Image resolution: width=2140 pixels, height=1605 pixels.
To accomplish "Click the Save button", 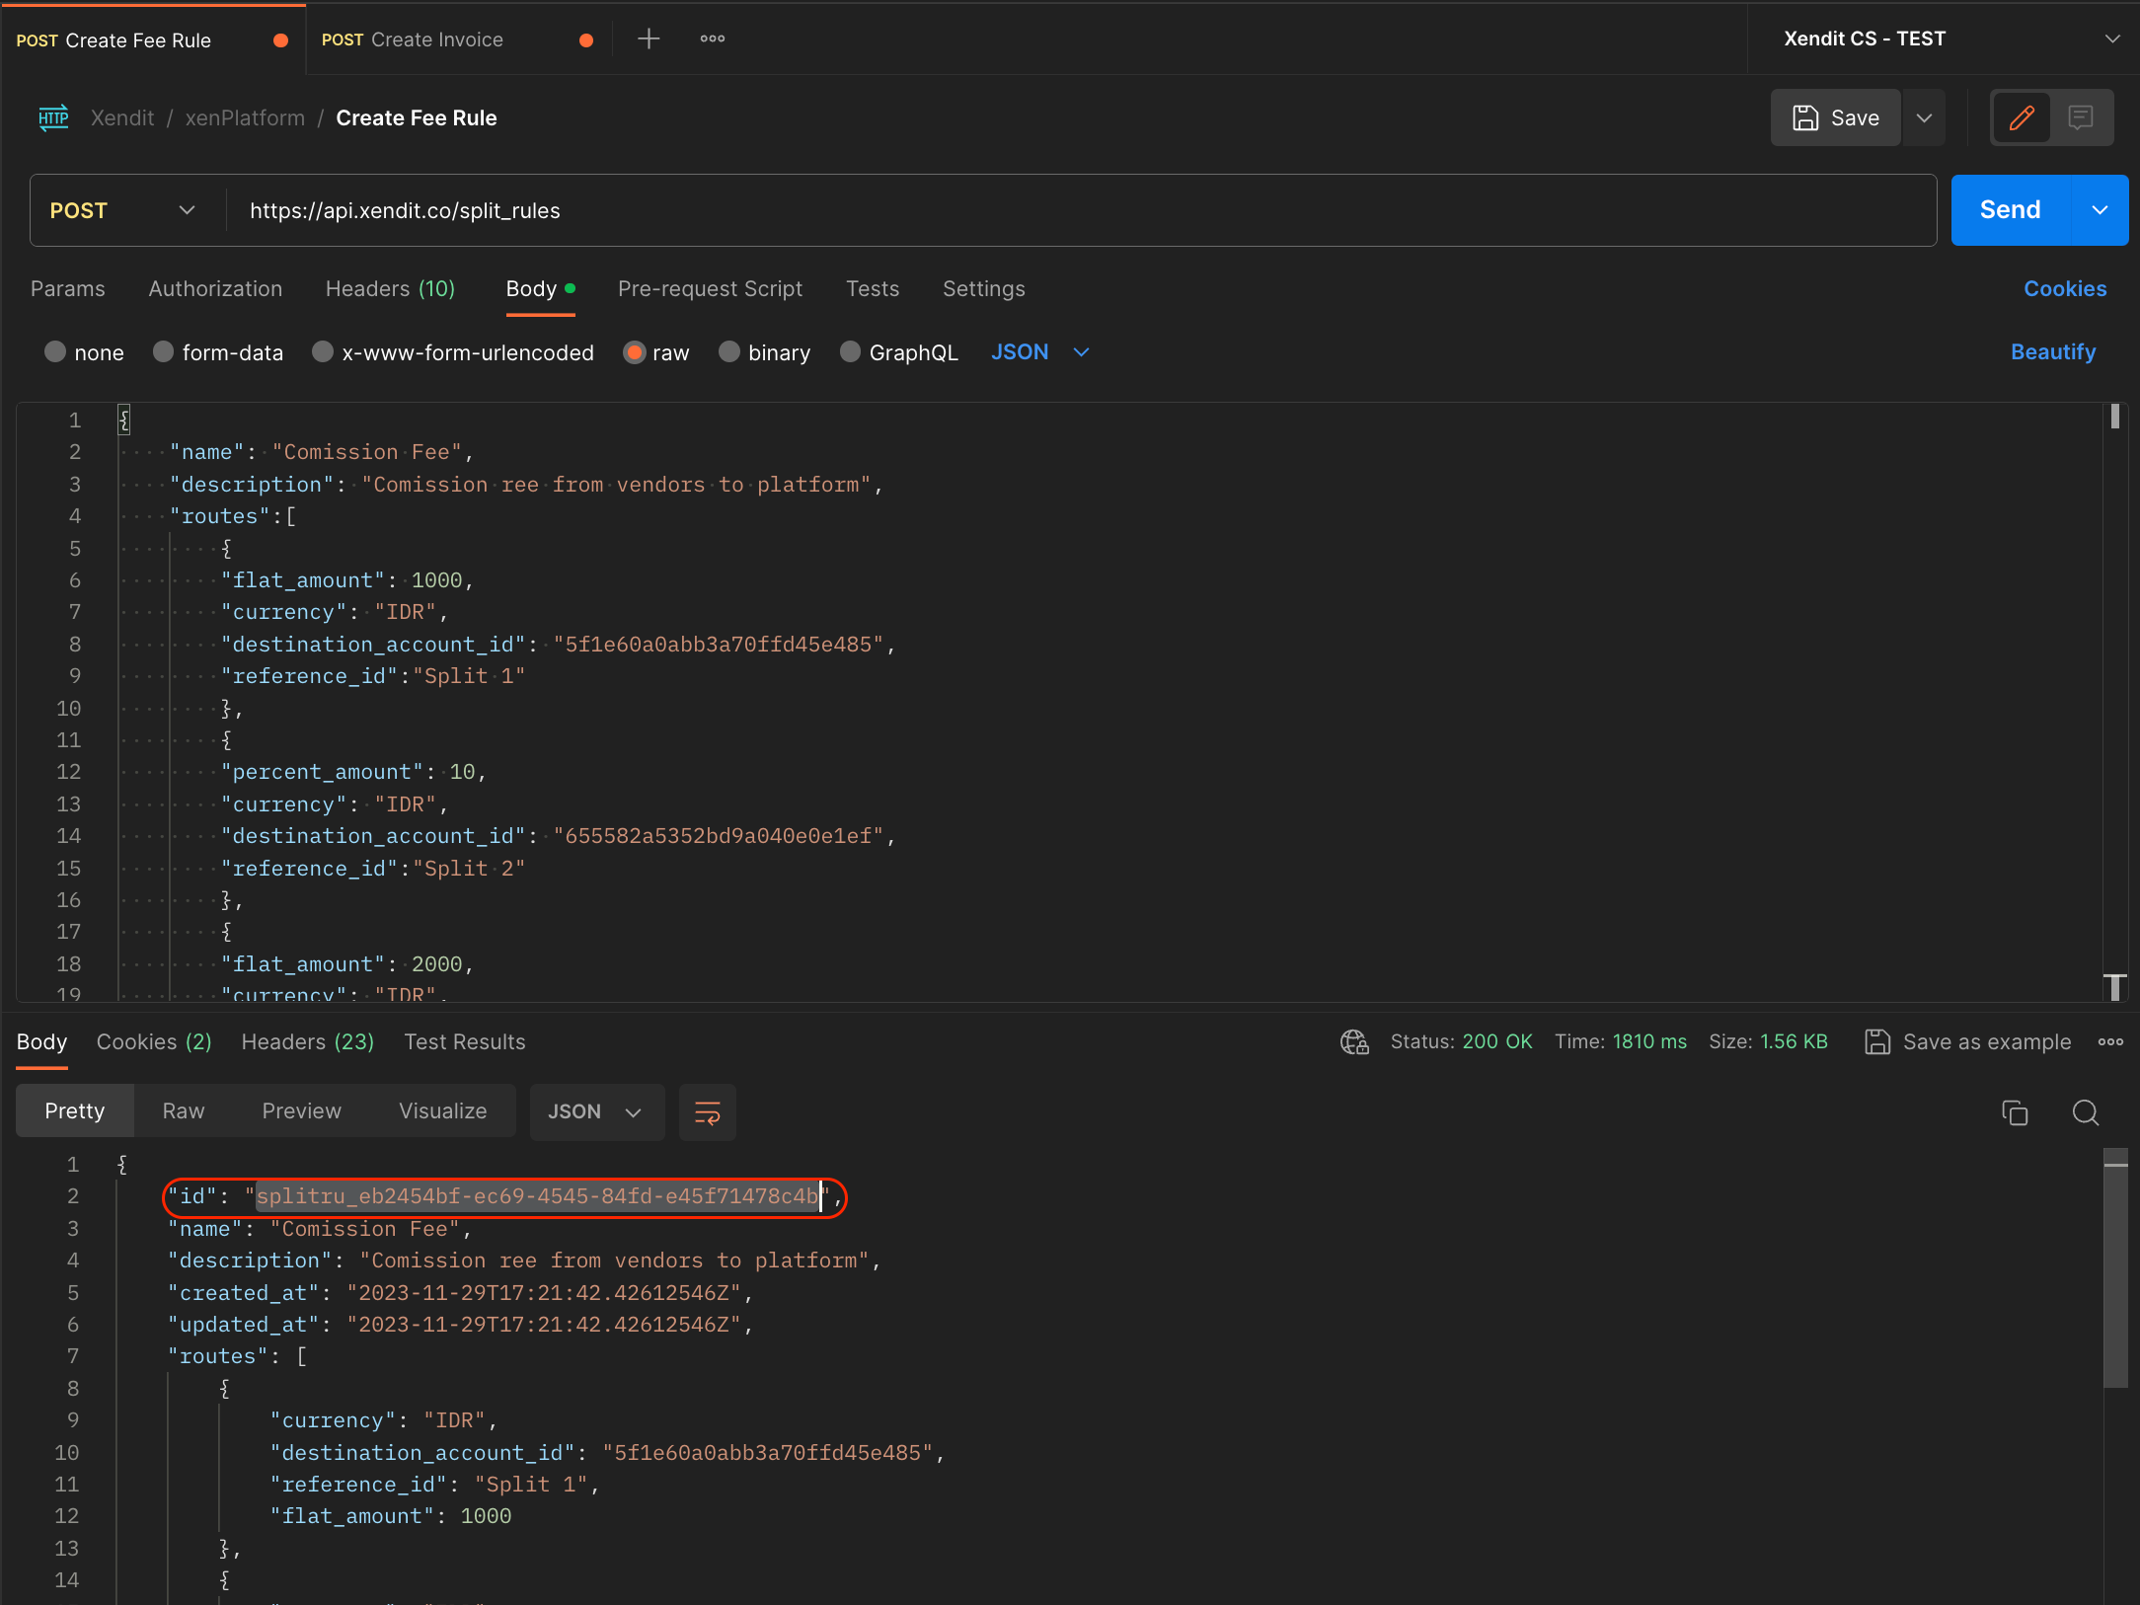I will coord(1836,117).
